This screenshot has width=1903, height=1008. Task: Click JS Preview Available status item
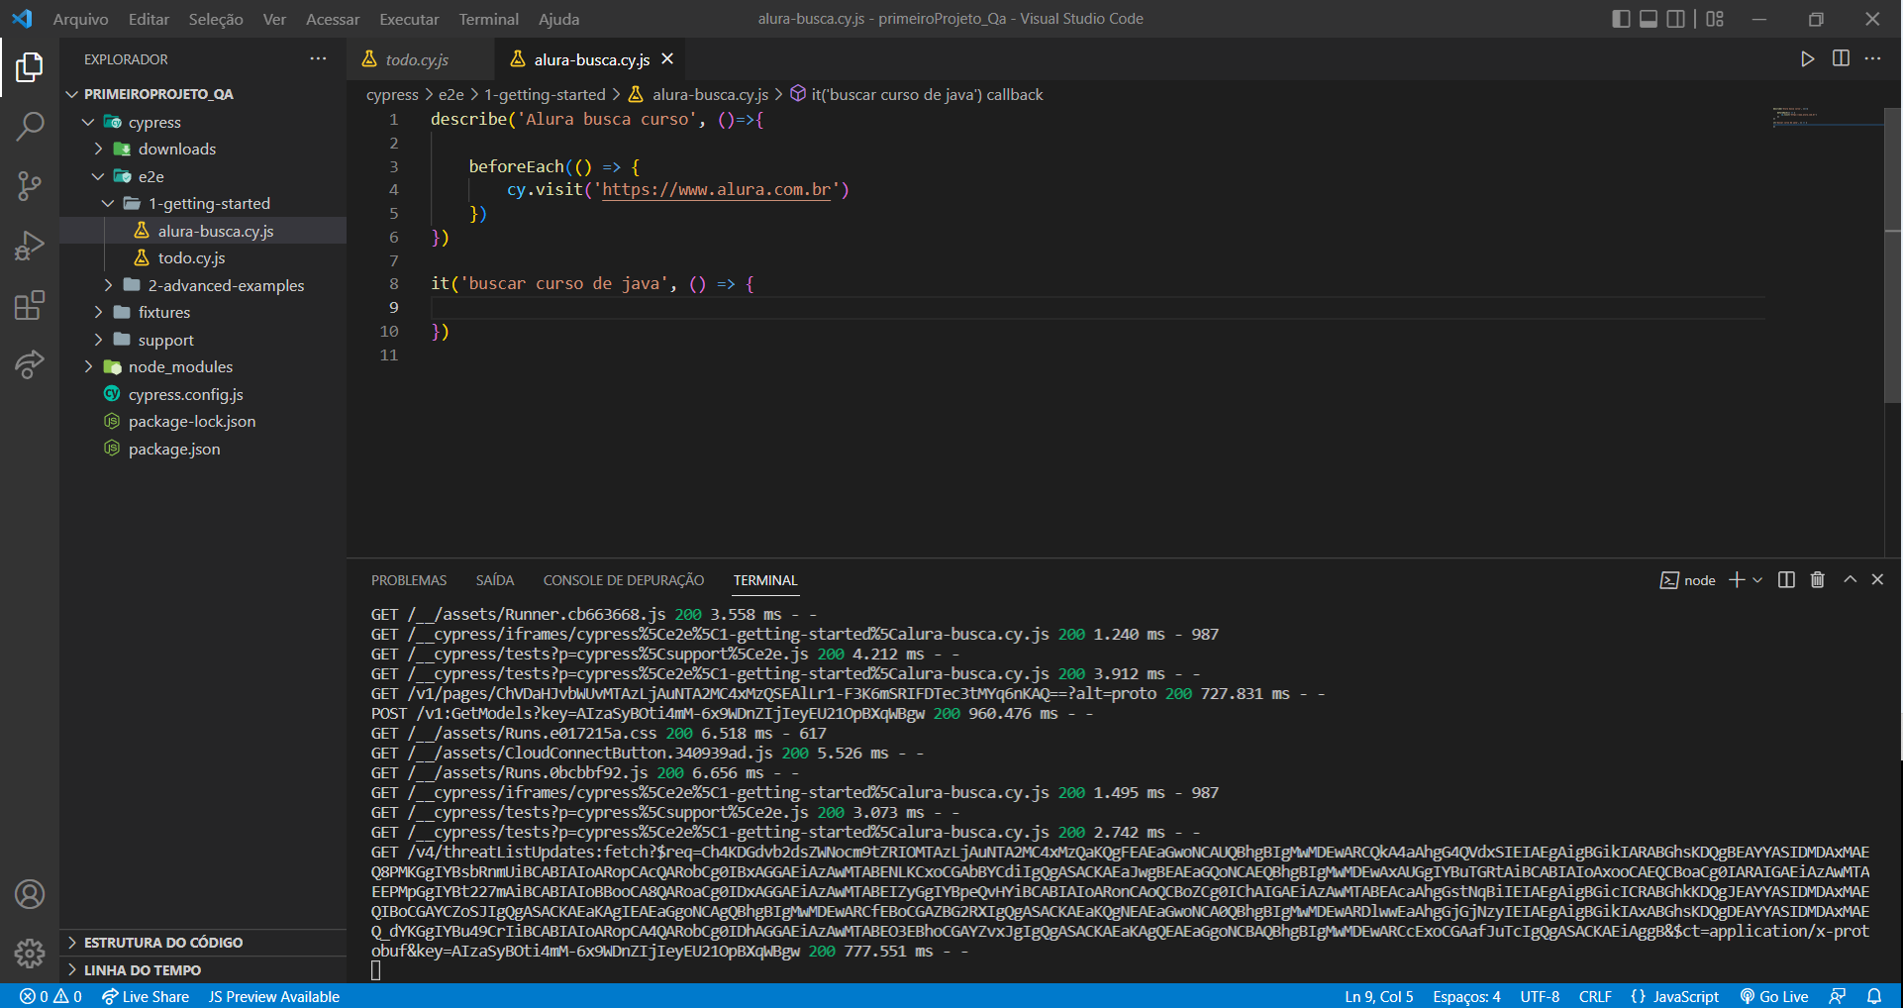click(274, 996)
